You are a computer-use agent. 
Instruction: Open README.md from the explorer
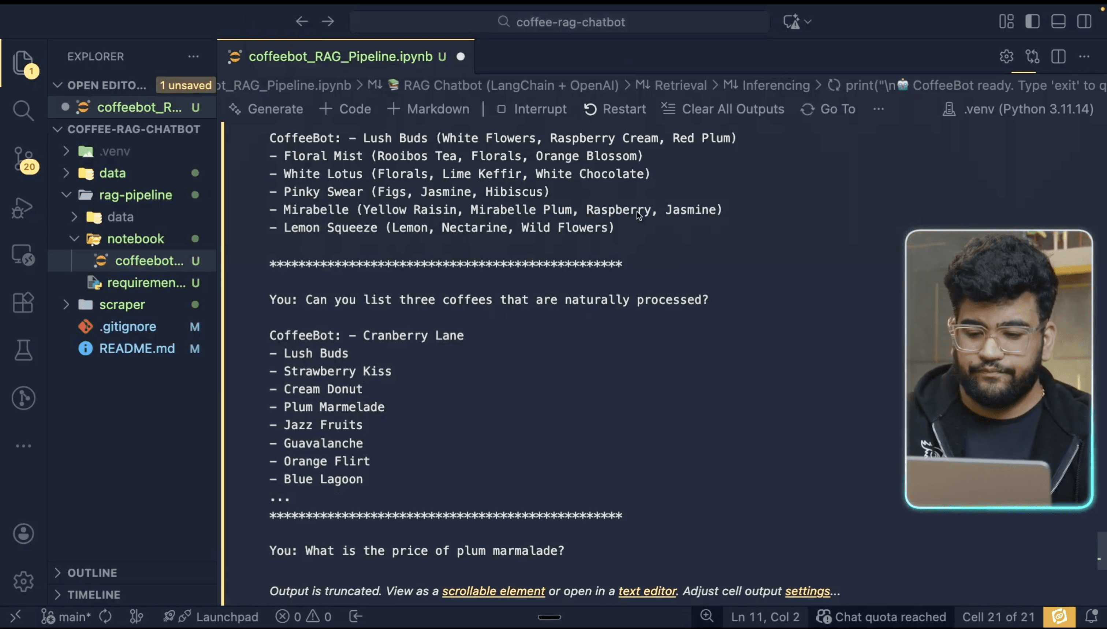click(x=137, y=349)
